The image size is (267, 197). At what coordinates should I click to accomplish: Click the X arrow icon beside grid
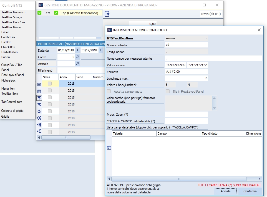(39, 118)
